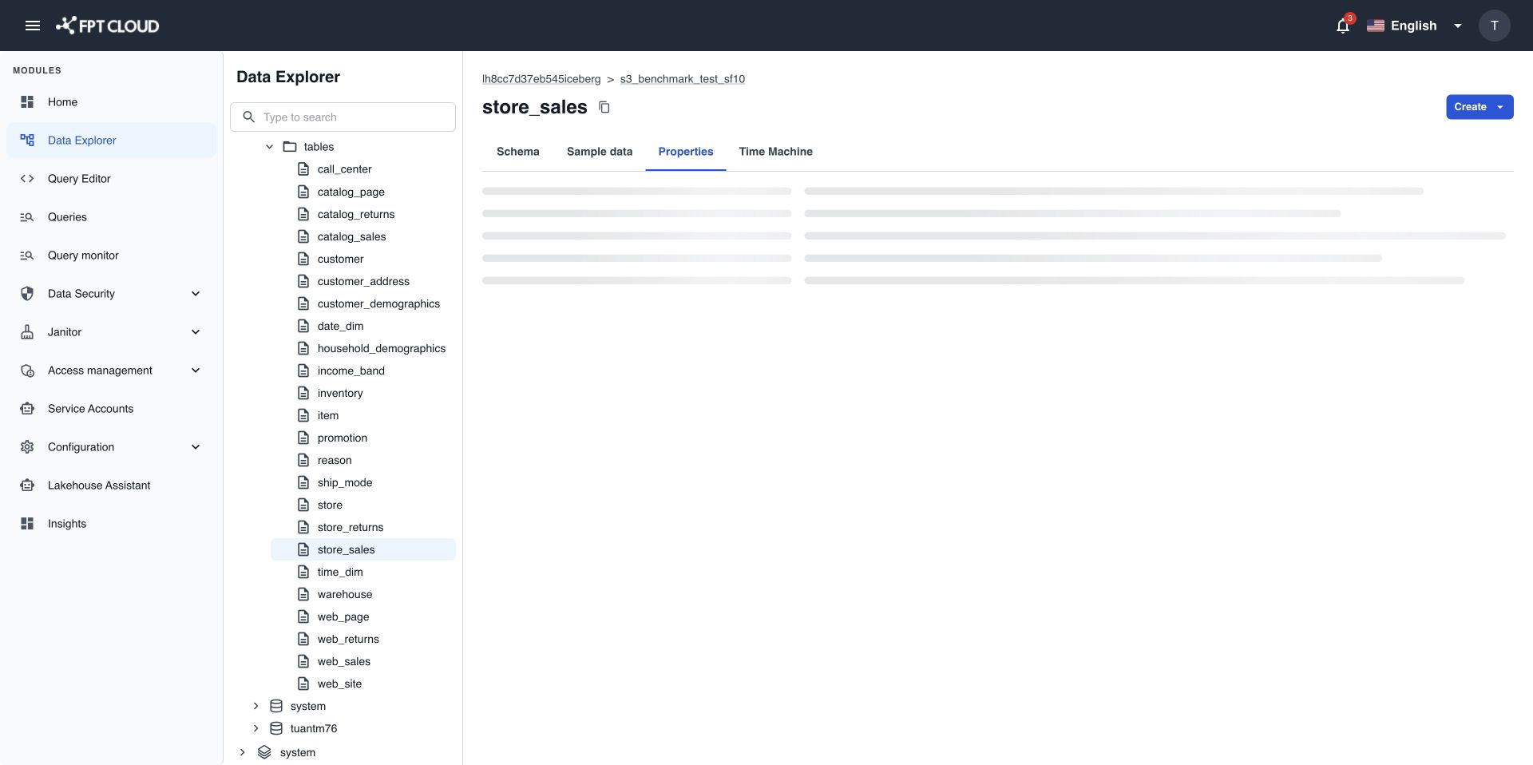Open the English language dropdown

pos(1414,26)
